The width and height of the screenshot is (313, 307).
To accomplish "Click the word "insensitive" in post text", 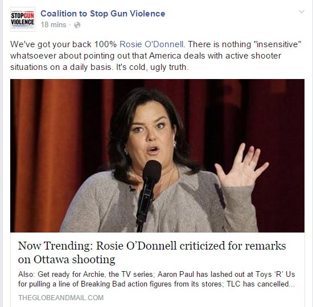I will click(277, 44).
